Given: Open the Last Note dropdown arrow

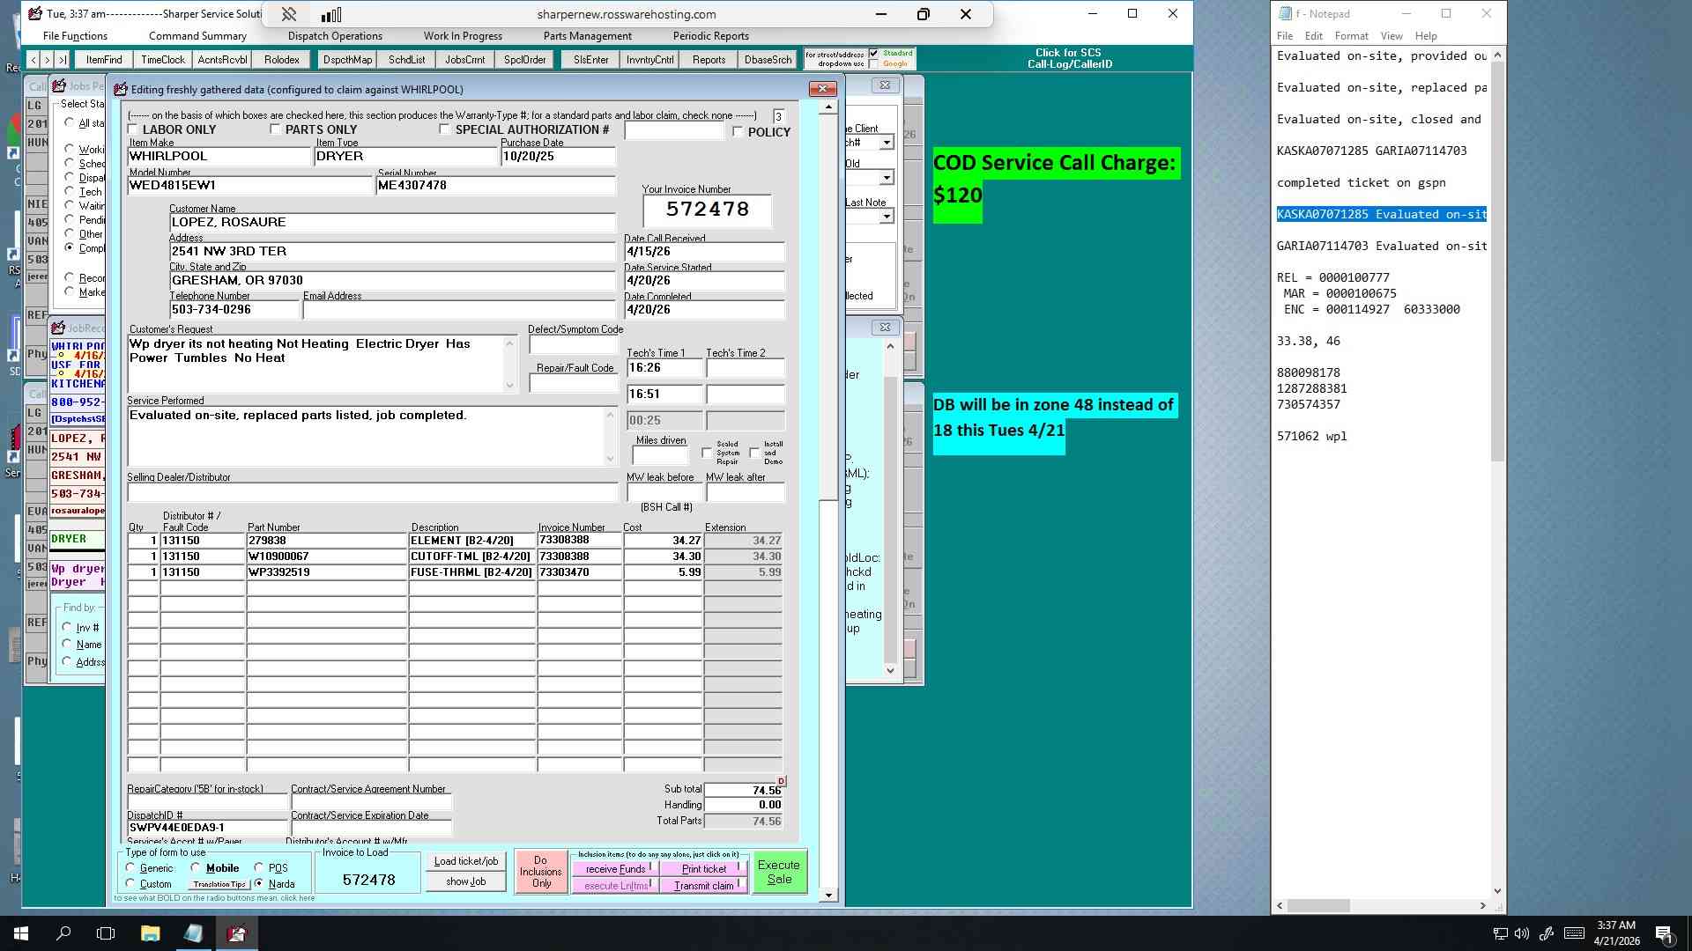Looking at the screenshot, I should point(887,217).
